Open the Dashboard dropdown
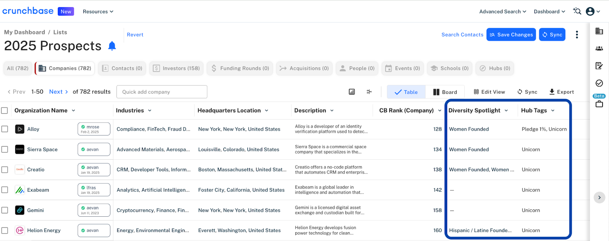The height and width of the screenshot is (241, 609). [x=549, y=11]
